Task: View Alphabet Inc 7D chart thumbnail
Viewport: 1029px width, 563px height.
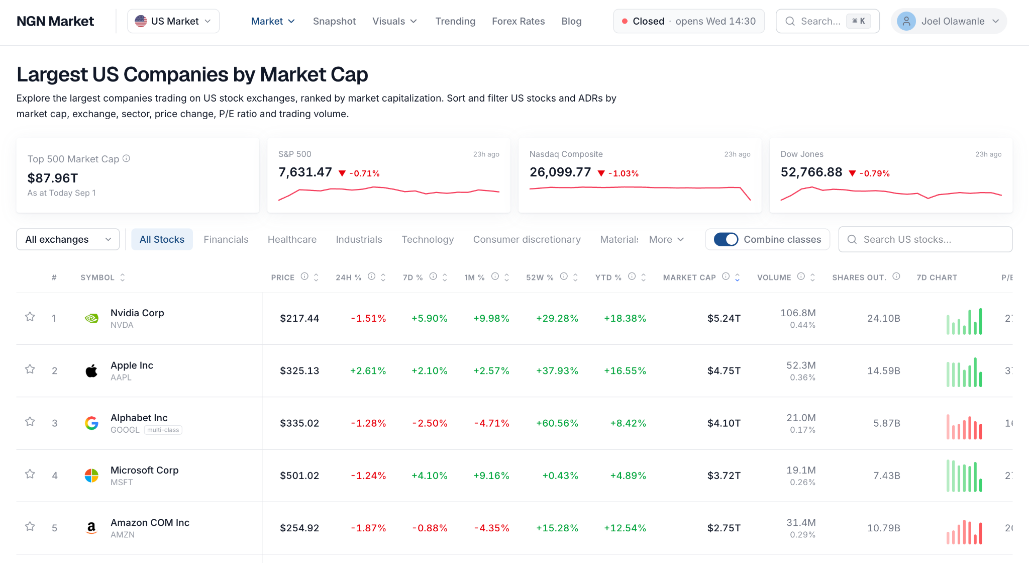Action: click(x=964, y=427)
